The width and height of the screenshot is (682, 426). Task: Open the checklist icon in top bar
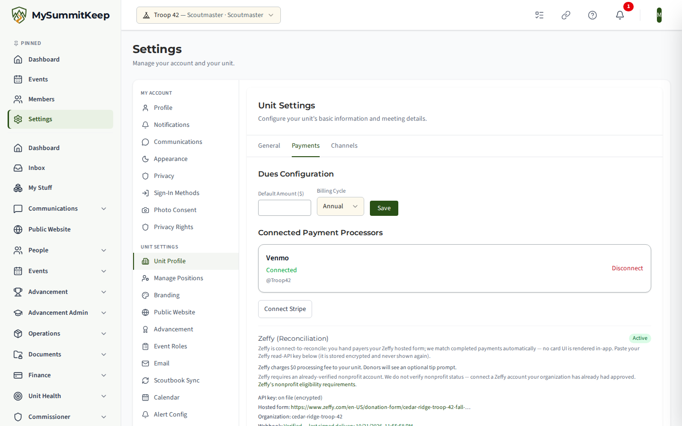point(539,15)
